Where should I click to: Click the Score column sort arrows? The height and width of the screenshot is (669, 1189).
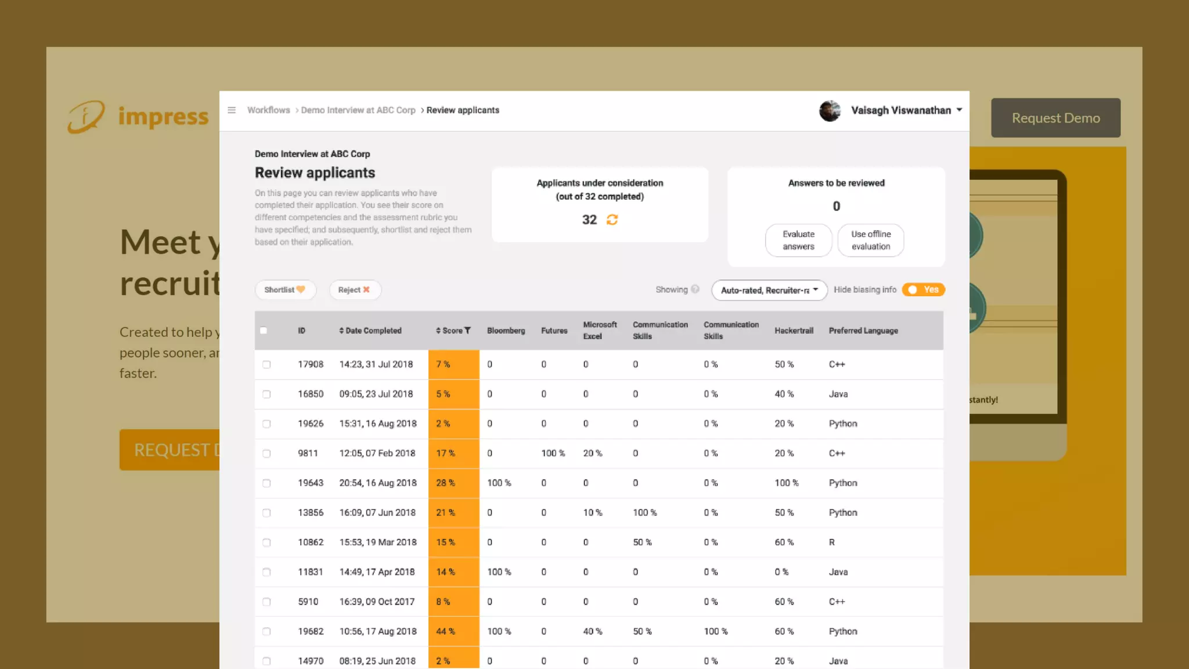[438, 330]
